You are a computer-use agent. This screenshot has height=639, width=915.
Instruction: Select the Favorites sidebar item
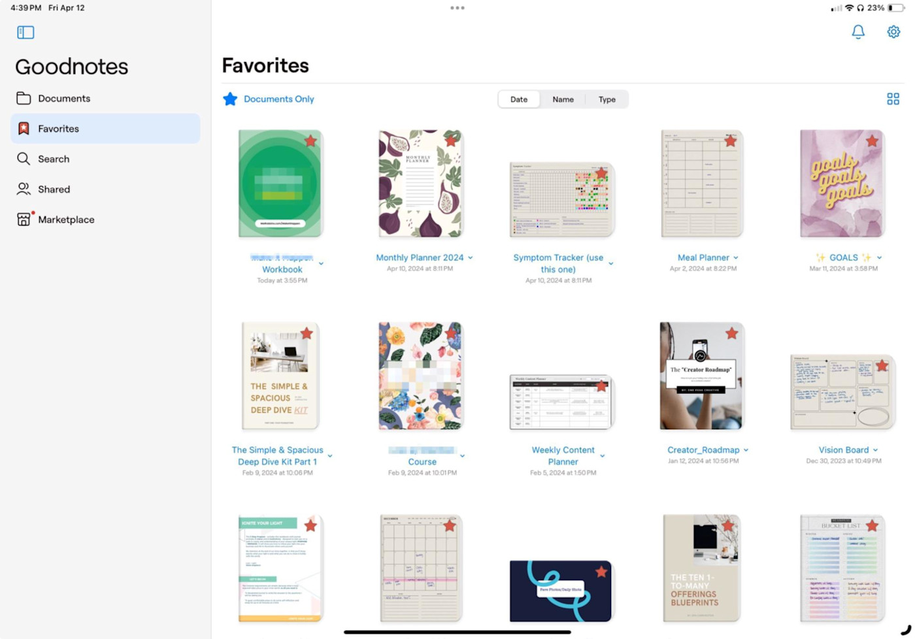(x=105, y=129)
